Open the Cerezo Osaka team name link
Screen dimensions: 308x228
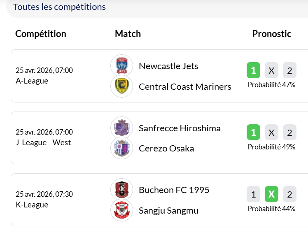(166, 148)
